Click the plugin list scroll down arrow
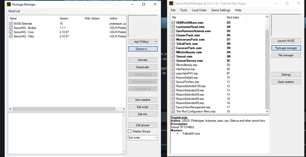Image resolution: width=306 pixels, height=157 pixels. 267,112
